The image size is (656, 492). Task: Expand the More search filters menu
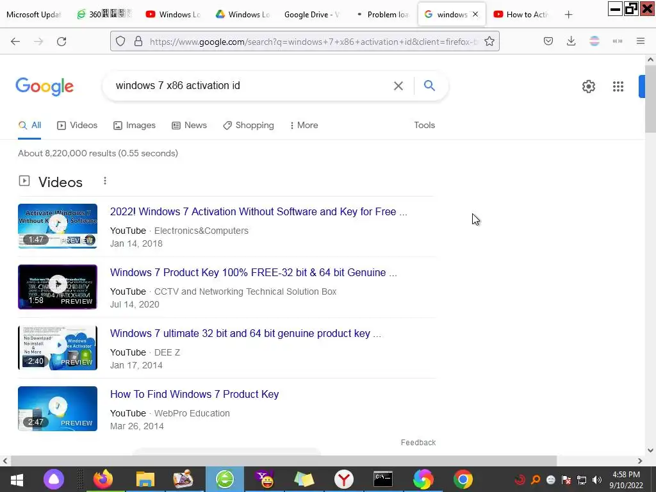(304, 126)
